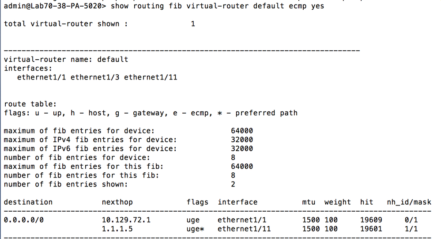Click the flags legend line
441x239 pixels.
pyautogui.click(x=151, y=113)
